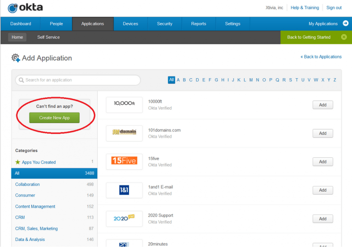Screen dimensions: 352x247
Task: Select the Self Service sub-tab
Action: [48, 37]
